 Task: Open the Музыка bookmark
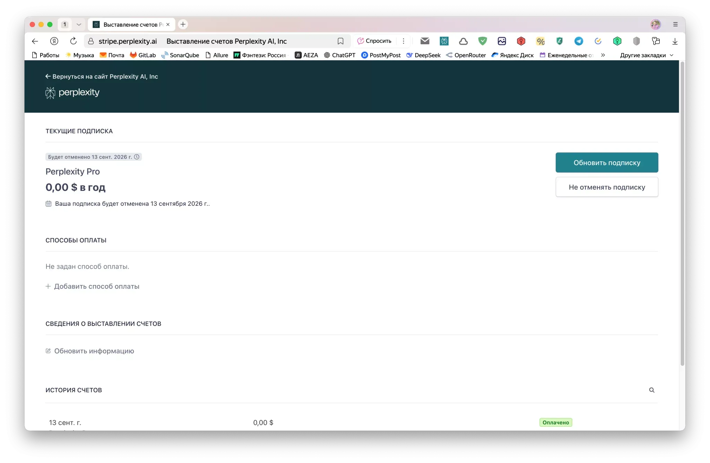(x=80, y=55)
